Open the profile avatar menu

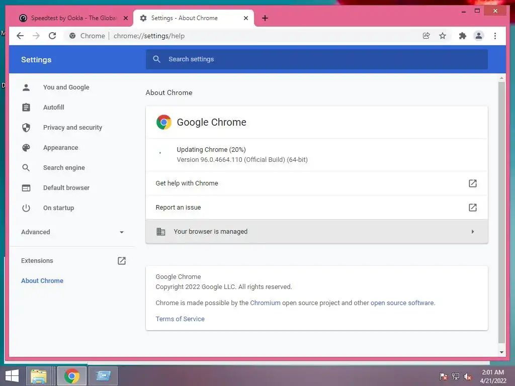pos(479,36)
